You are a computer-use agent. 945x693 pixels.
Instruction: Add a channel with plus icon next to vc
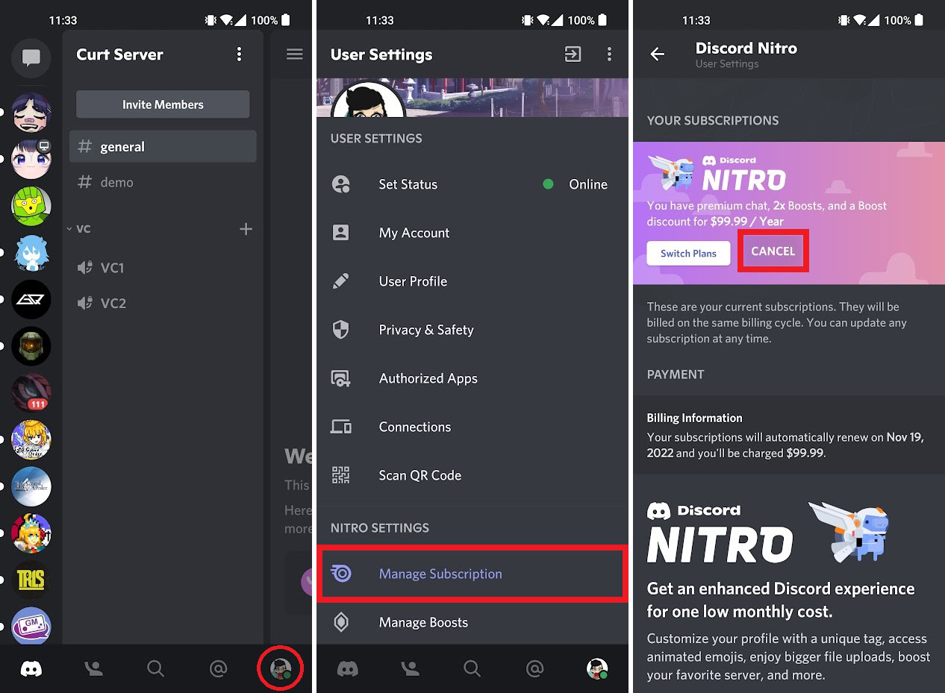pos(246,229)
